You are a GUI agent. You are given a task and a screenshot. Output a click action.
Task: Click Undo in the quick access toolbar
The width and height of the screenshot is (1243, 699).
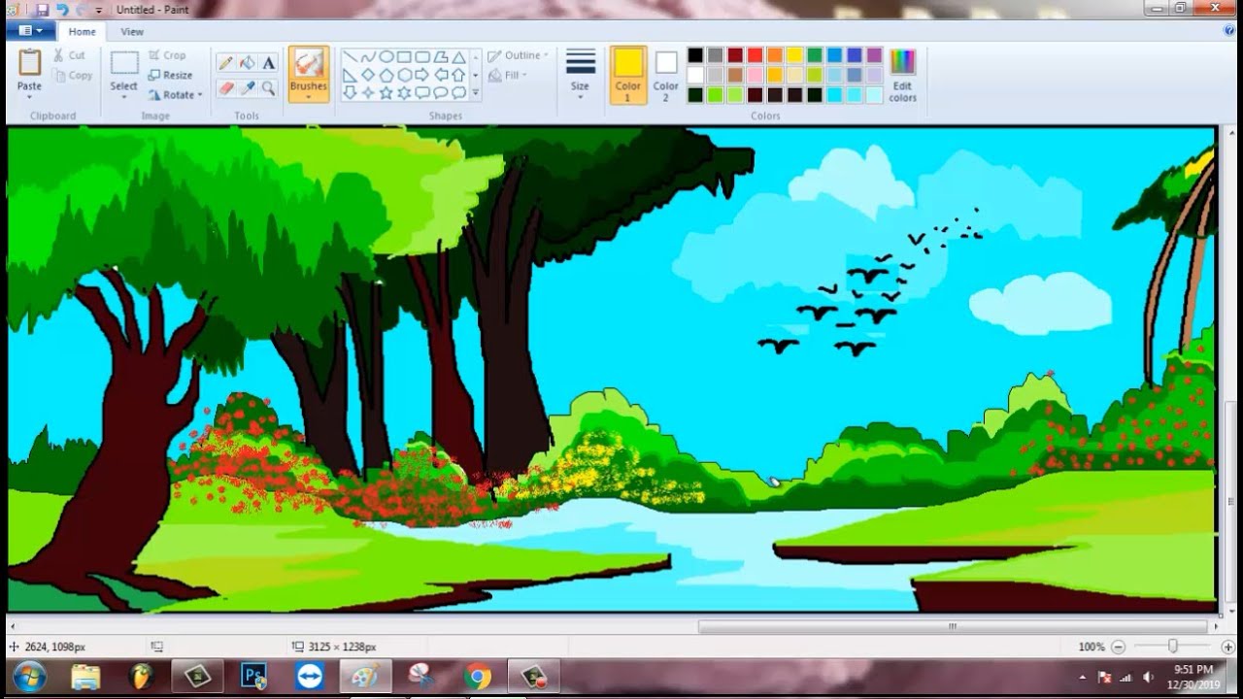62,9
